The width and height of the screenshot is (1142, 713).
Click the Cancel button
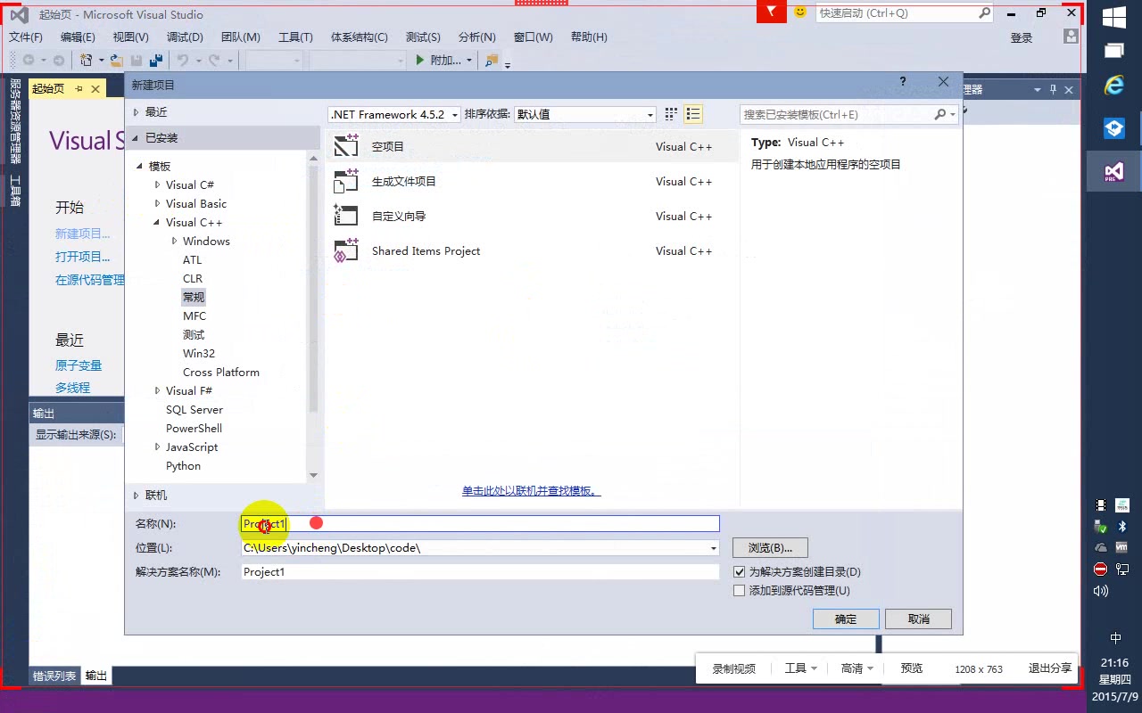(x=918, y=619)
